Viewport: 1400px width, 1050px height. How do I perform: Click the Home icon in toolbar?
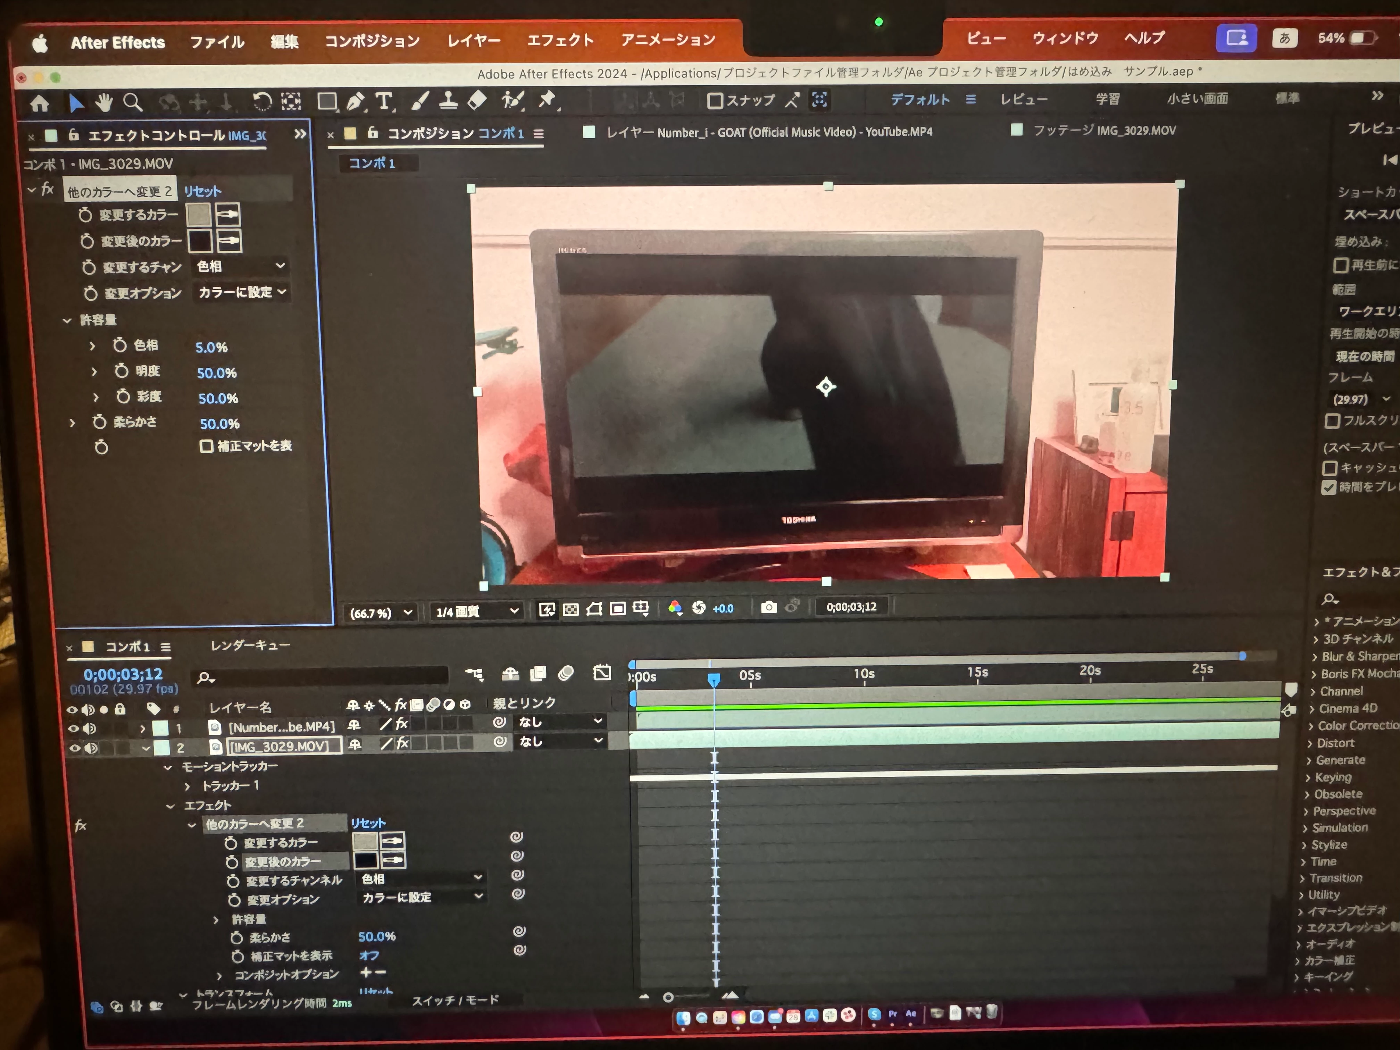tap(40, 103)
